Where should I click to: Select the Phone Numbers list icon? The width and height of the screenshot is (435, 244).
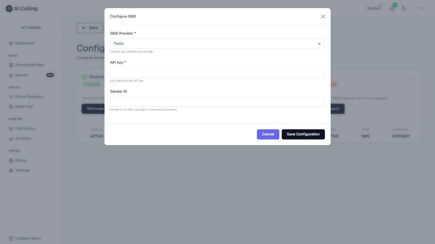coord(11,97)
